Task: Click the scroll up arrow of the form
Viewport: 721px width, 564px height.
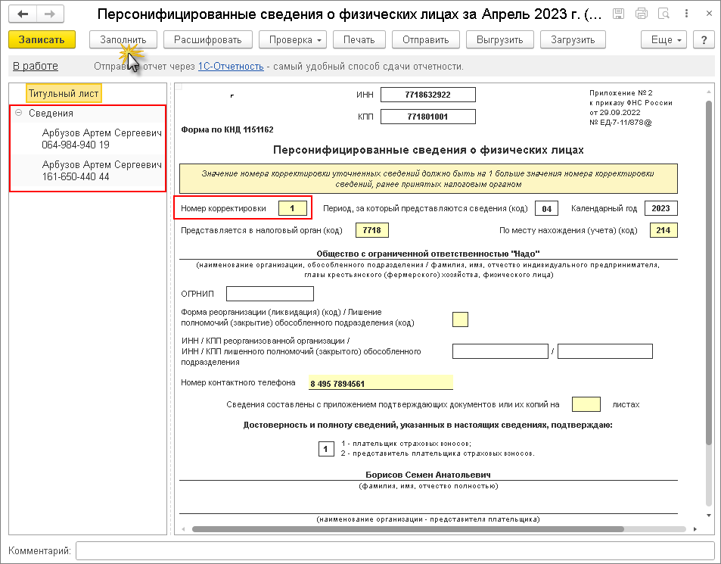Action: (x=709, y=92)
